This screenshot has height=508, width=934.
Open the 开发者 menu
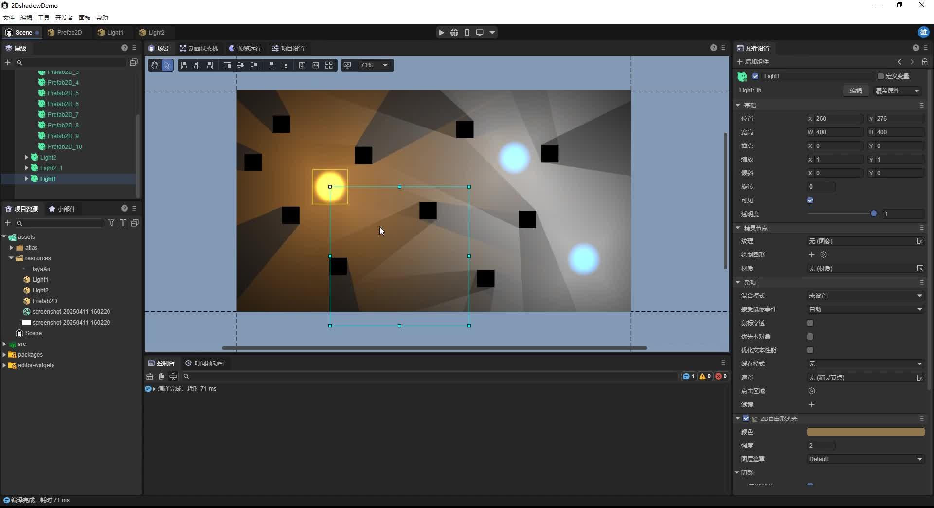(x=64, y=18)
